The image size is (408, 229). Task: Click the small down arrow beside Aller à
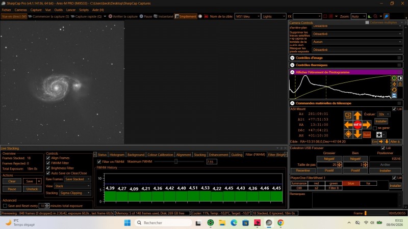pos(387,141)
